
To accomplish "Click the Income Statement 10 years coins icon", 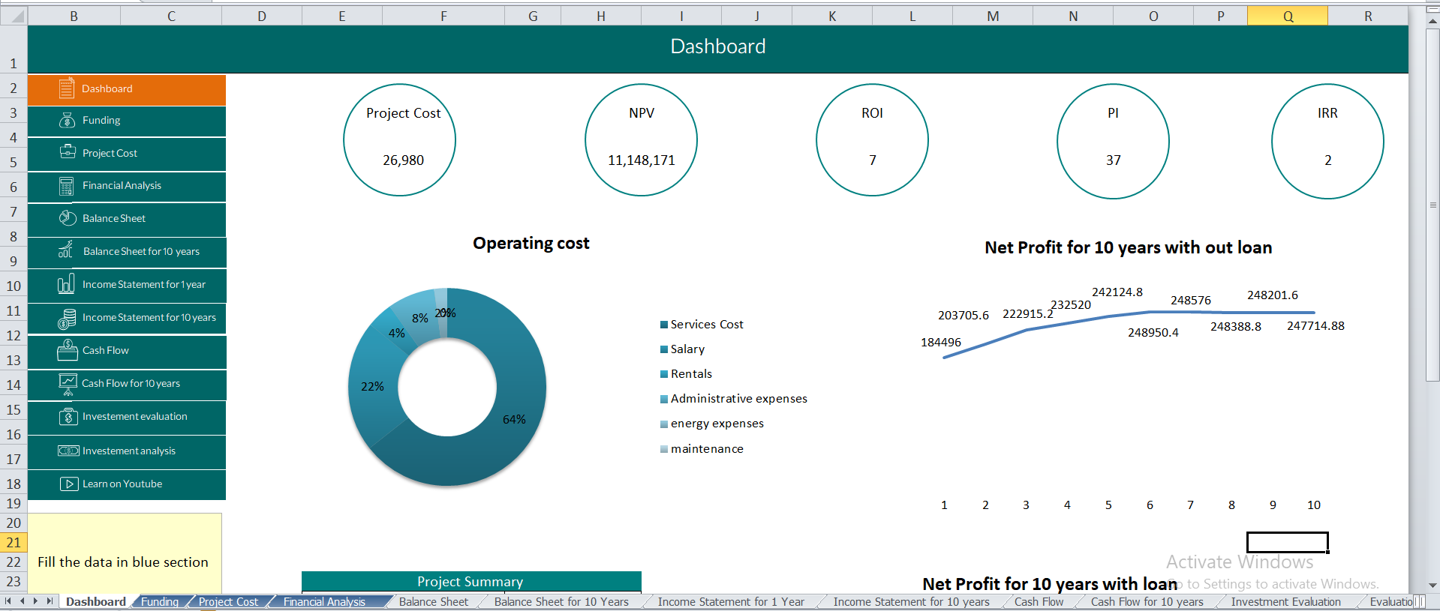I will [67, 319].
